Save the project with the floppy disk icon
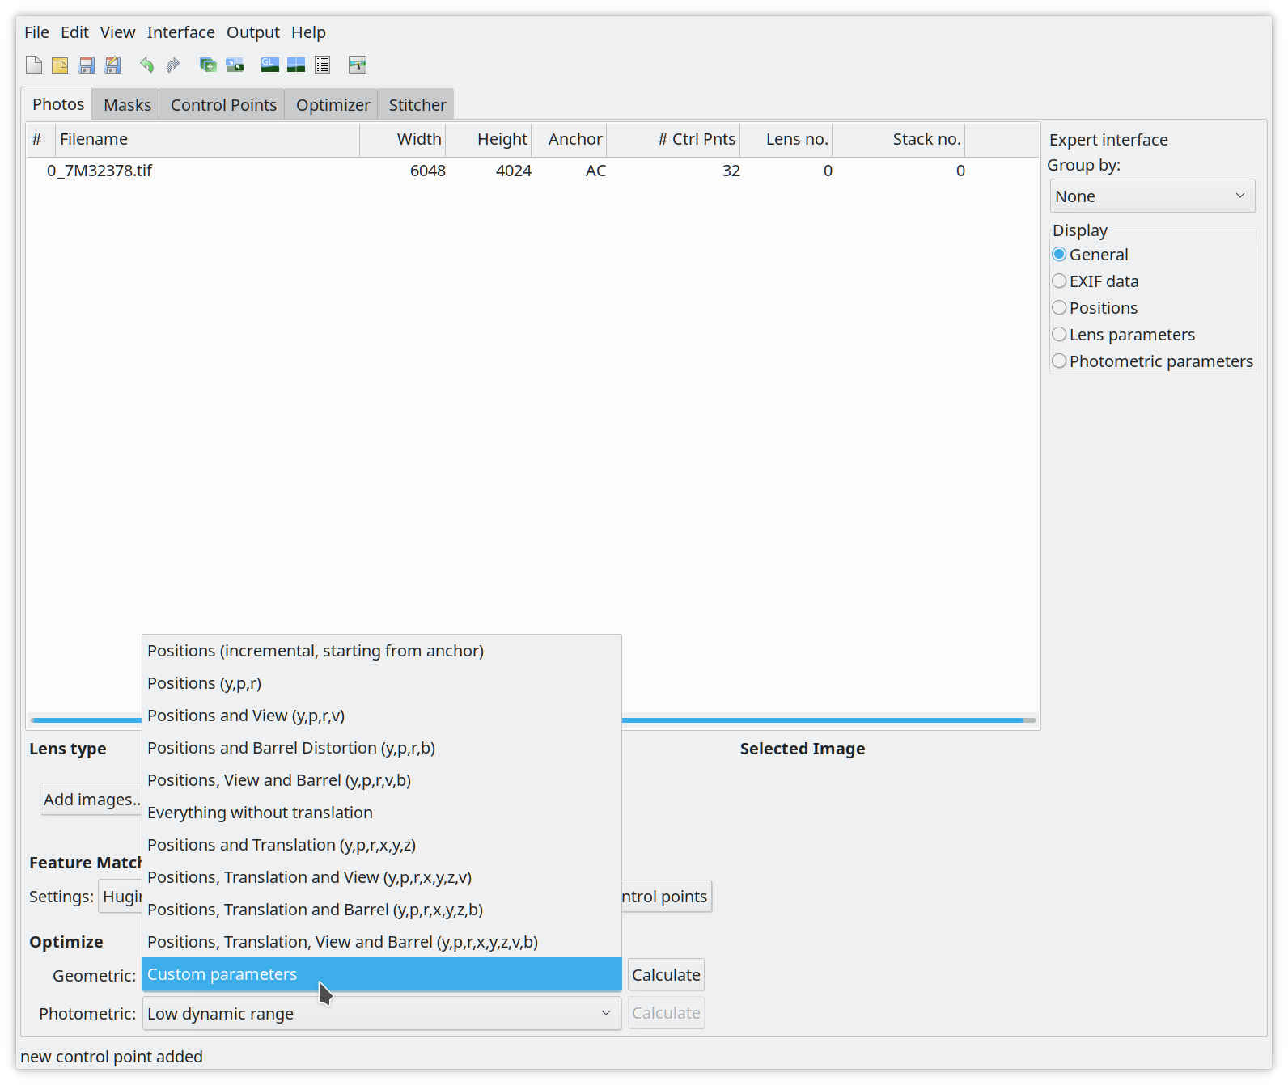 coord(86,65)
